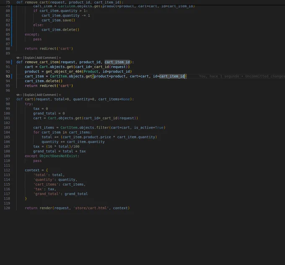Image resolution: width=285 pixels, height=265 pixels.
Task: Click ''cart_items': cart_items,' on line 115
Action: pos(60,184)
